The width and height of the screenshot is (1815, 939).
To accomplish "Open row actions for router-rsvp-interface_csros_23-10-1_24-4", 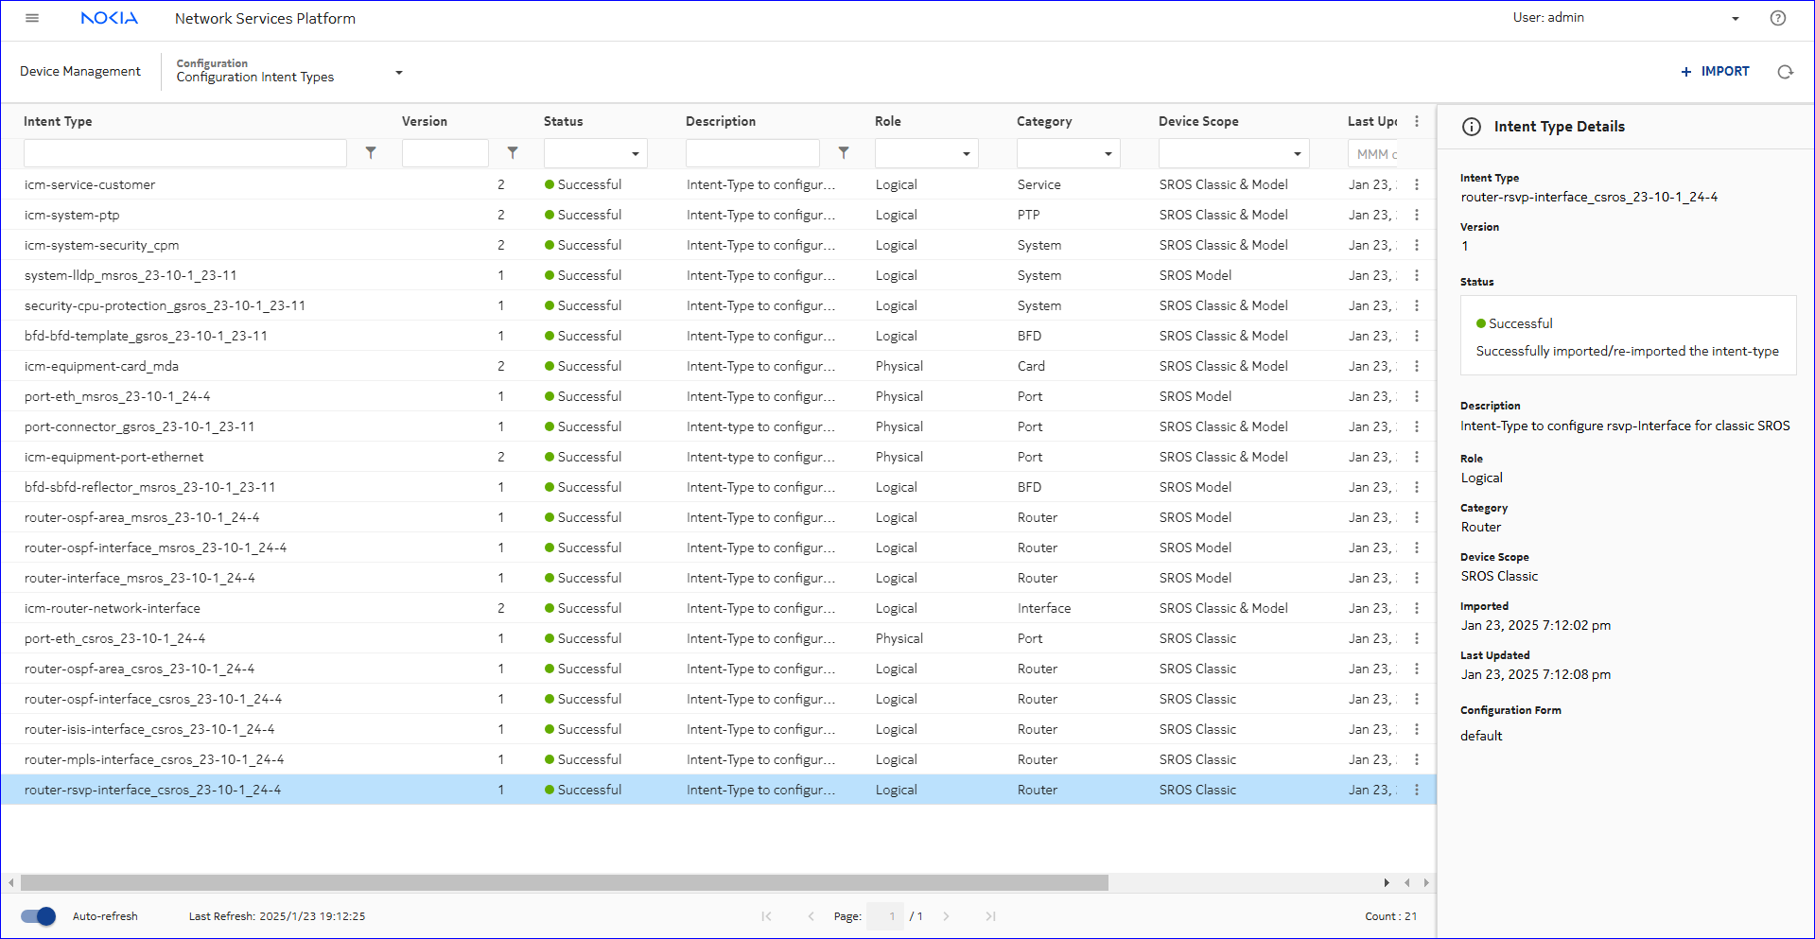I will coord(1416,790).
